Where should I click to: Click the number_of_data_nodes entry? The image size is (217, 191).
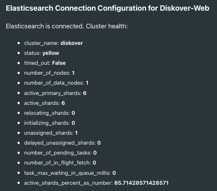(56, 83)
